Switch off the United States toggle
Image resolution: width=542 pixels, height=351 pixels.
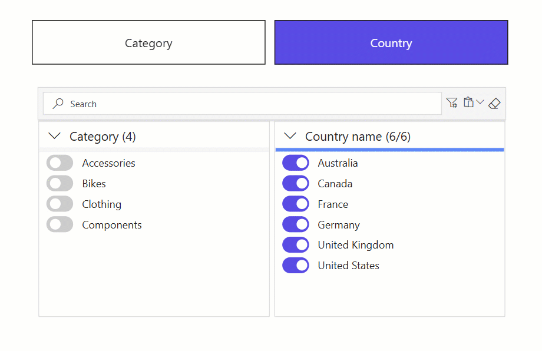296,266
